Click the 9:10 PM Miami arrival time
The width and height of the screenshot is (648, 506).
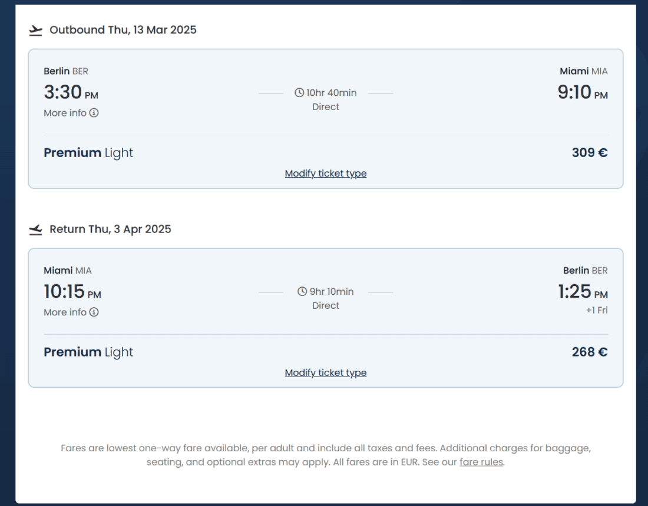tap(583, 93)
